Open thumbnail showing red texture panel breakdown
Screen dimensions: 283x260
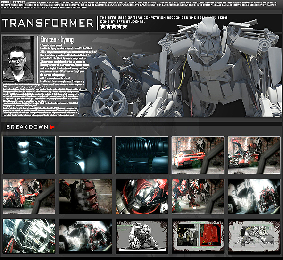198,236
